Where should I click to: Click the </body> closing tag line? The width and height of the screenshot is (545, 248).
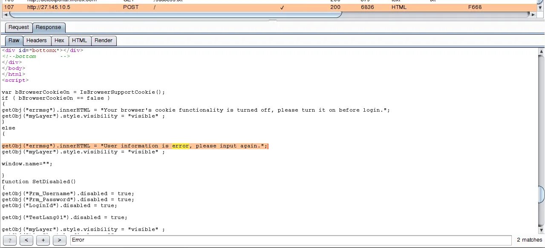pyautogui.click(x=14, y=68)
